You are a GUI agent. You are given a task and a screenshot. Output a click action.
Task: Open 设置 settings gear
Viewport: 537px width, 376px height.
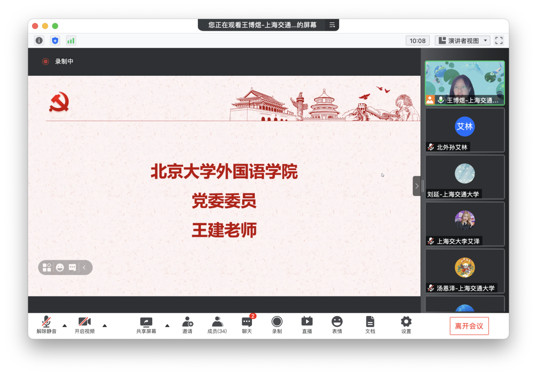(406, 325)
